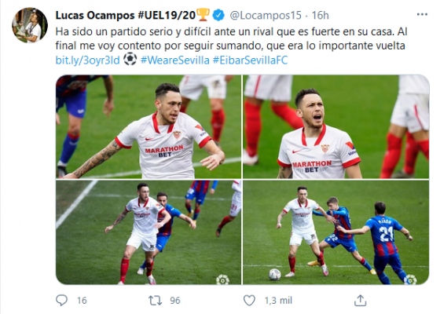Click the soccer ball emoji
440x314 pixels.
point(130,60)
